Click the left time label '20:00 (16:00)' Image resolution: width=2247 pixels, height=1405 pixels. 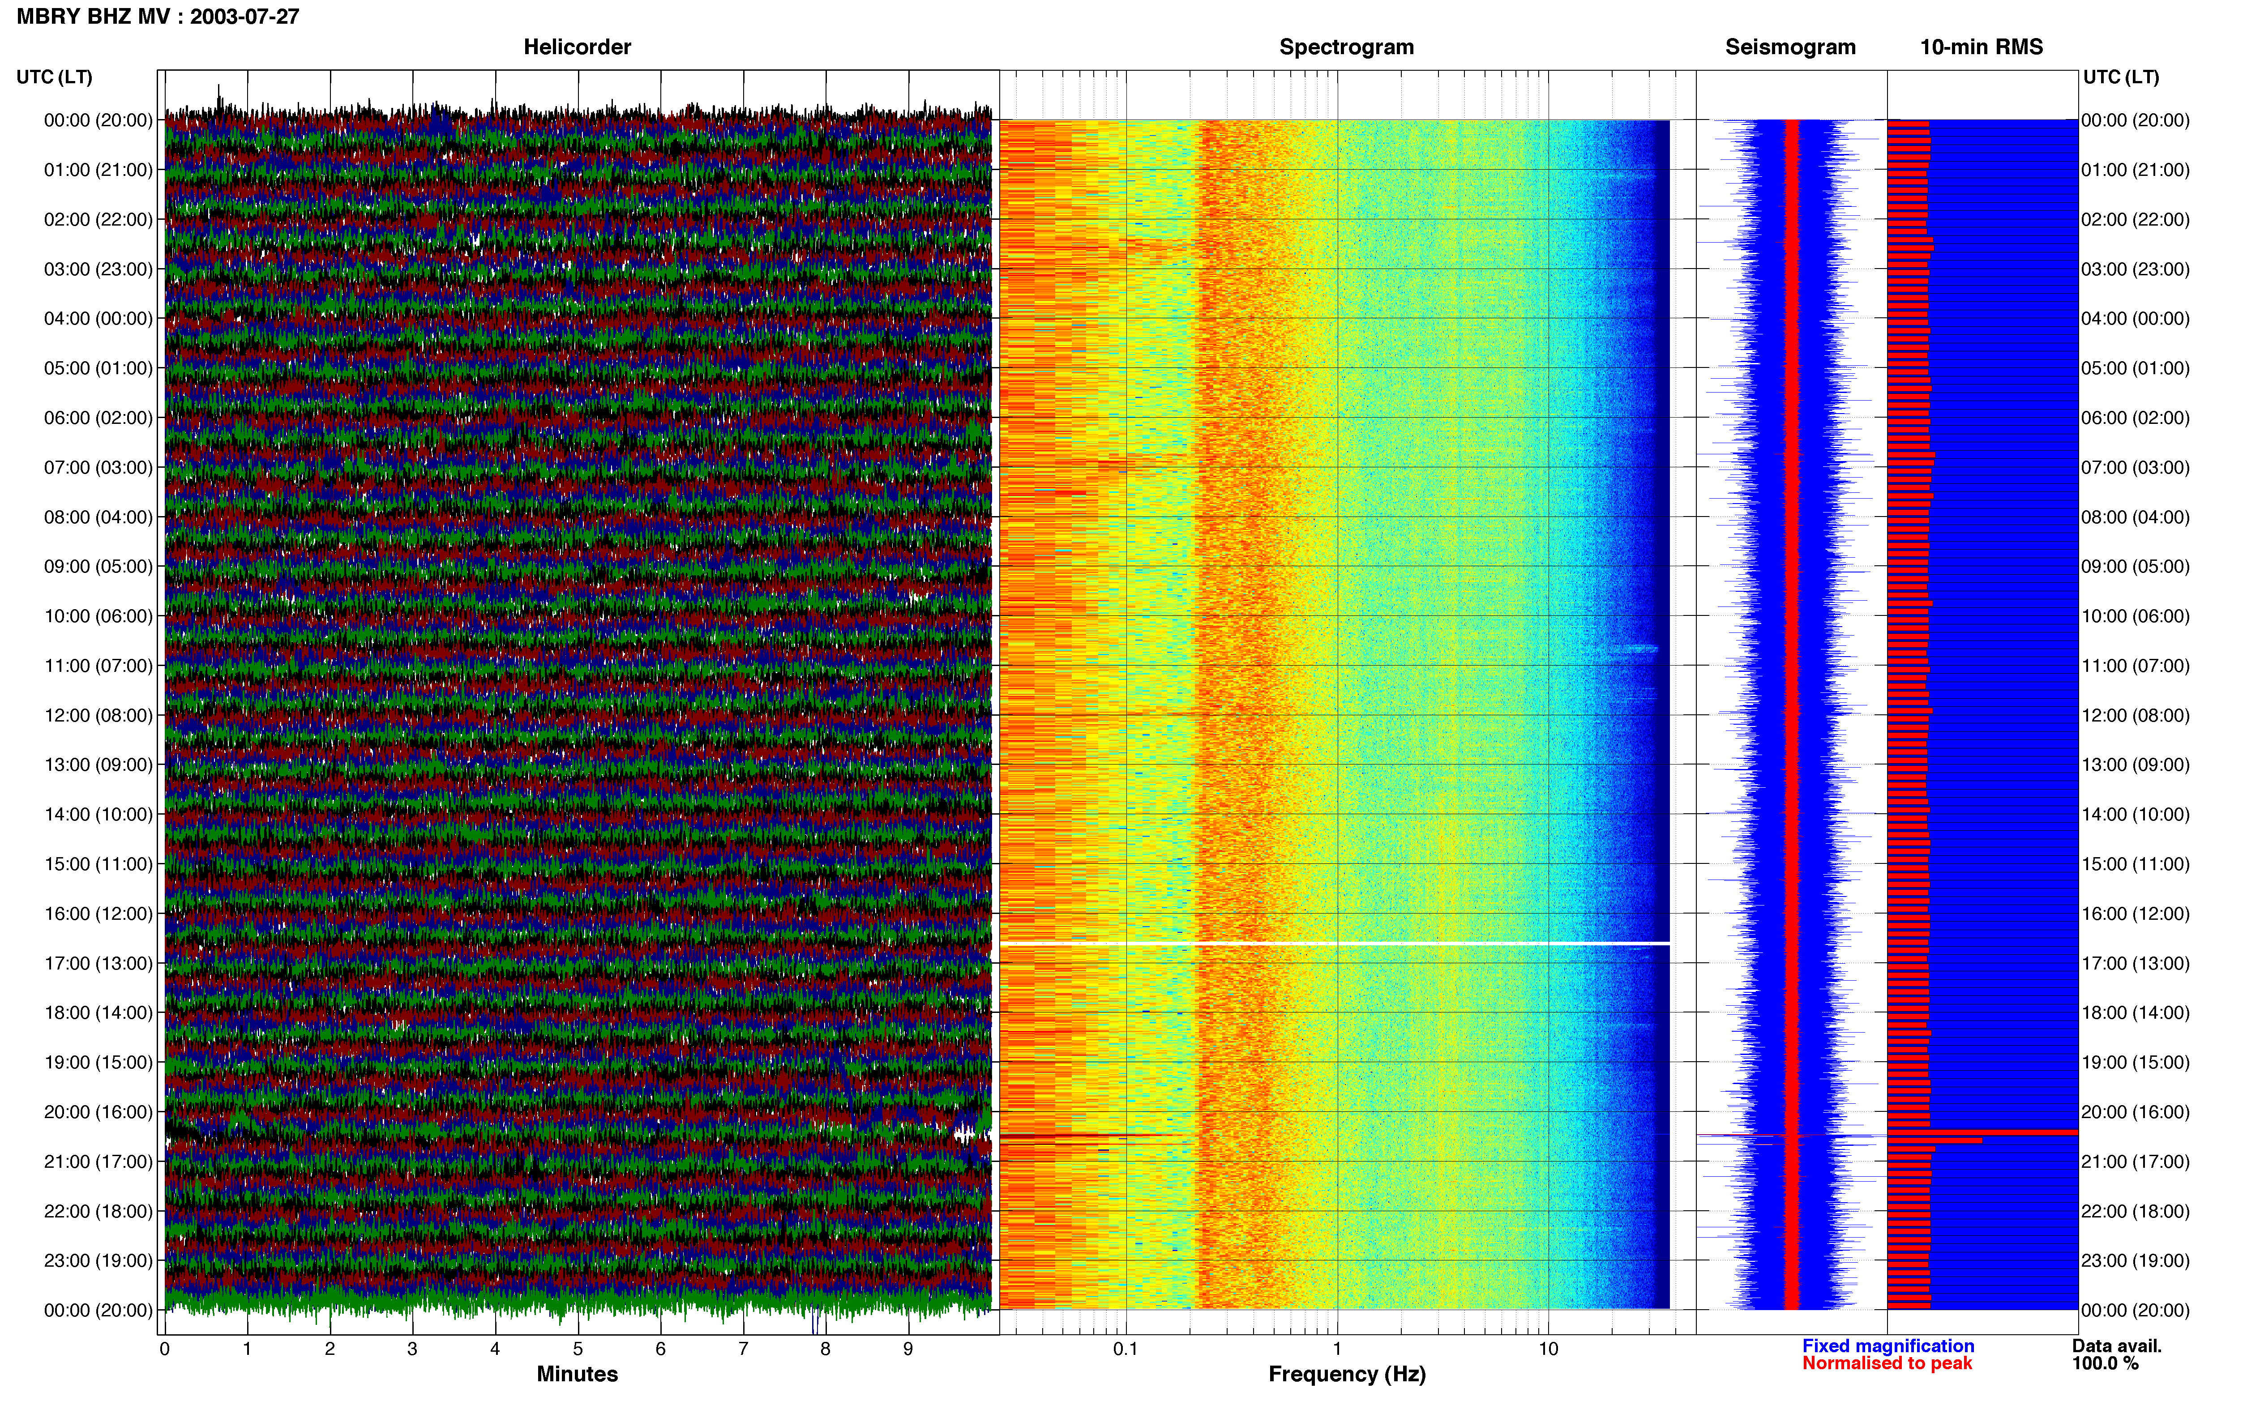coord(98,1112)
